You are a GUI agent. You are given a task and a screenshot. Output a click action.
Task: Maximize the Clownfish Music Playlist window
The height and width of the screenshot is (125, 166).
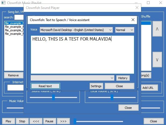pyautogui.click(x=148, y=3)
